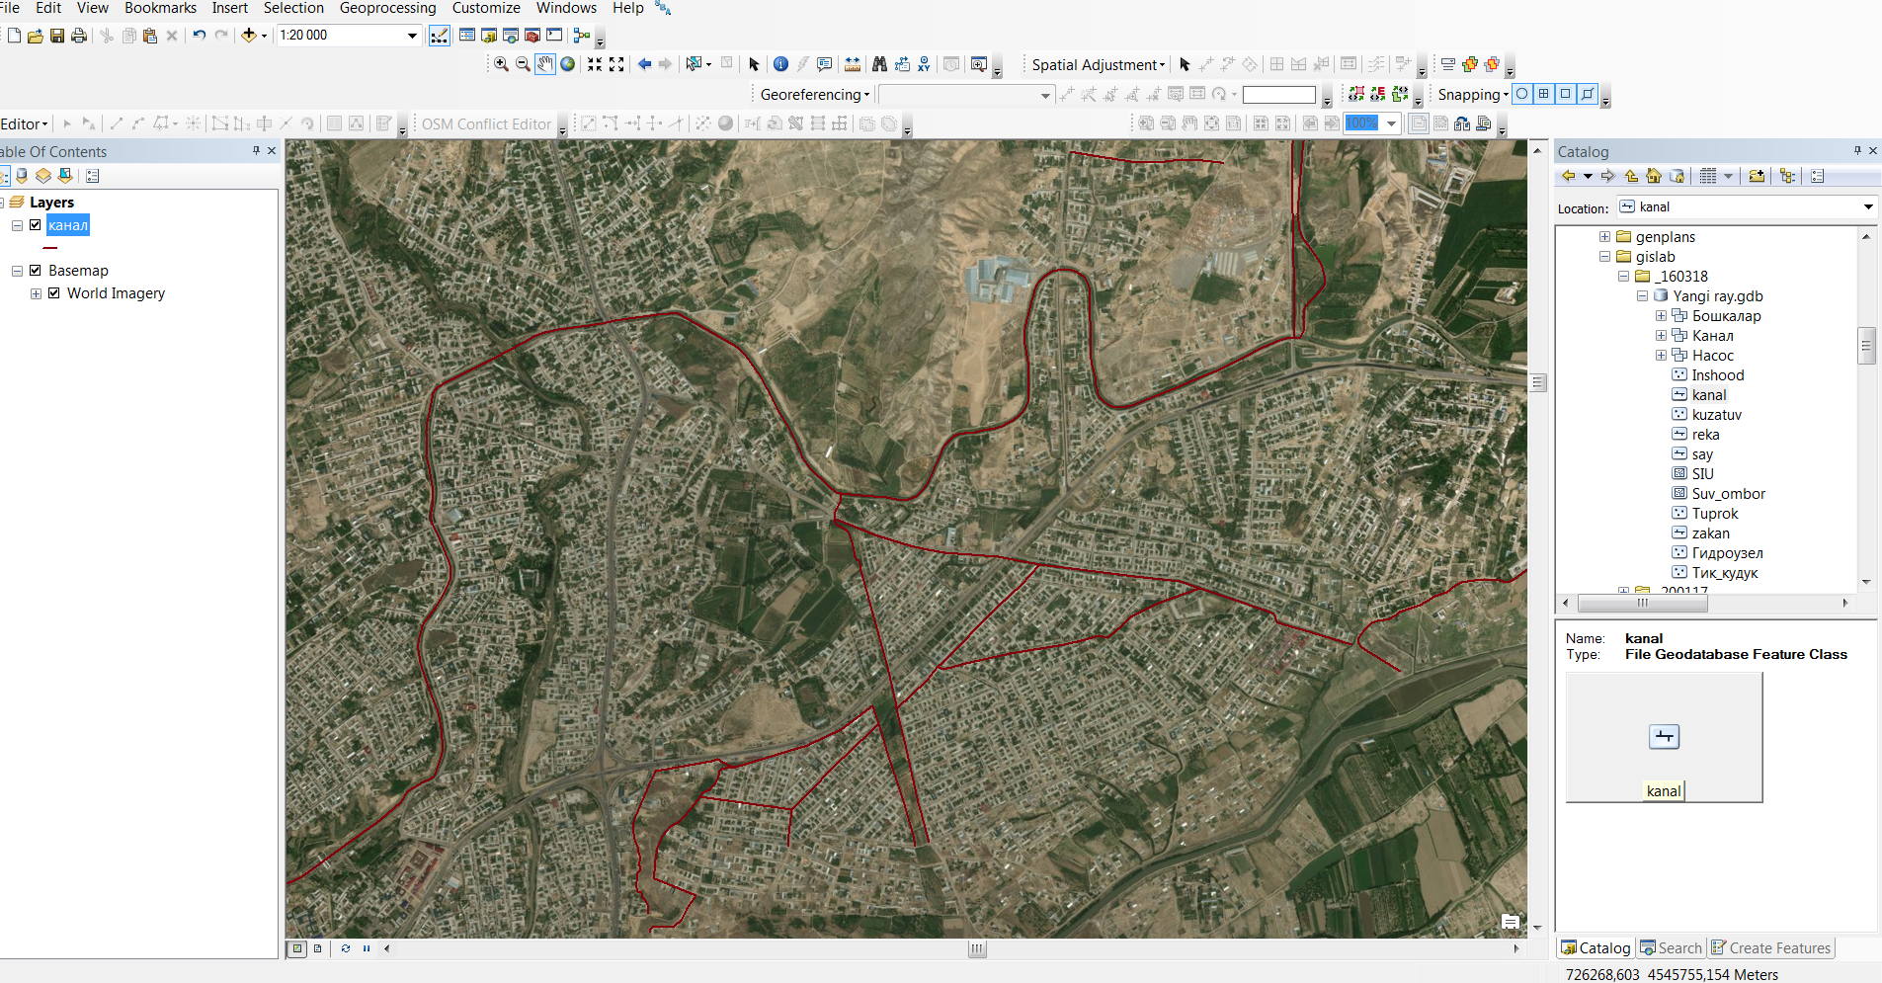Pick the Select Elements arrow tool

click(x=754, y=64)
